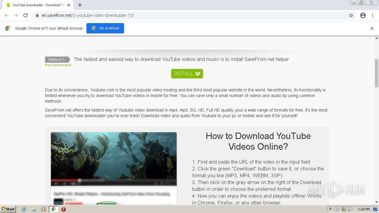The height and width of the screenshot is (213, 379).
Task: Click the padlock site info icon
Action: point(37,15)
